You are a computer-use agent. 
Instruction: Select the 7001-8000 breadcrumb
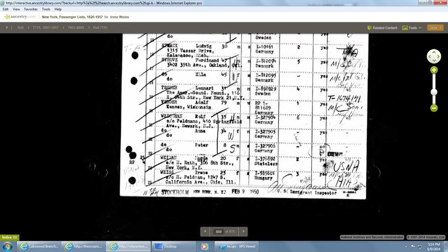(76, 27)
